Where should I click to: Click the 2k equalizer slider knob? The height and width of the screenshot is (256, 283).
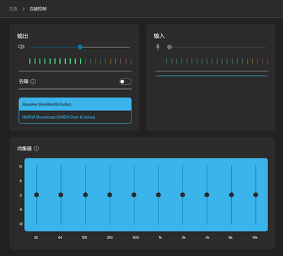click(183, 194)
